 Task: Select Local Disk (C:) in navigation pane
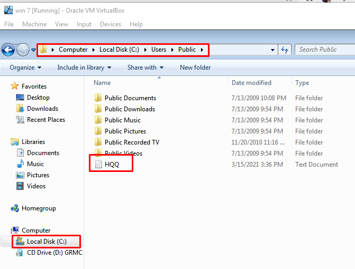tap(46, 242)
